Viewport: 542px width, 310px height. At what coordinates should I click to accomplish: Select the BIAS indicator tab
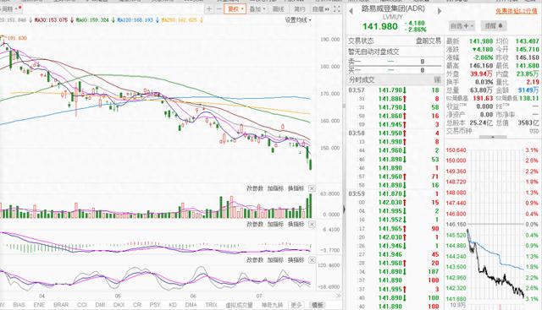[19, 305]
